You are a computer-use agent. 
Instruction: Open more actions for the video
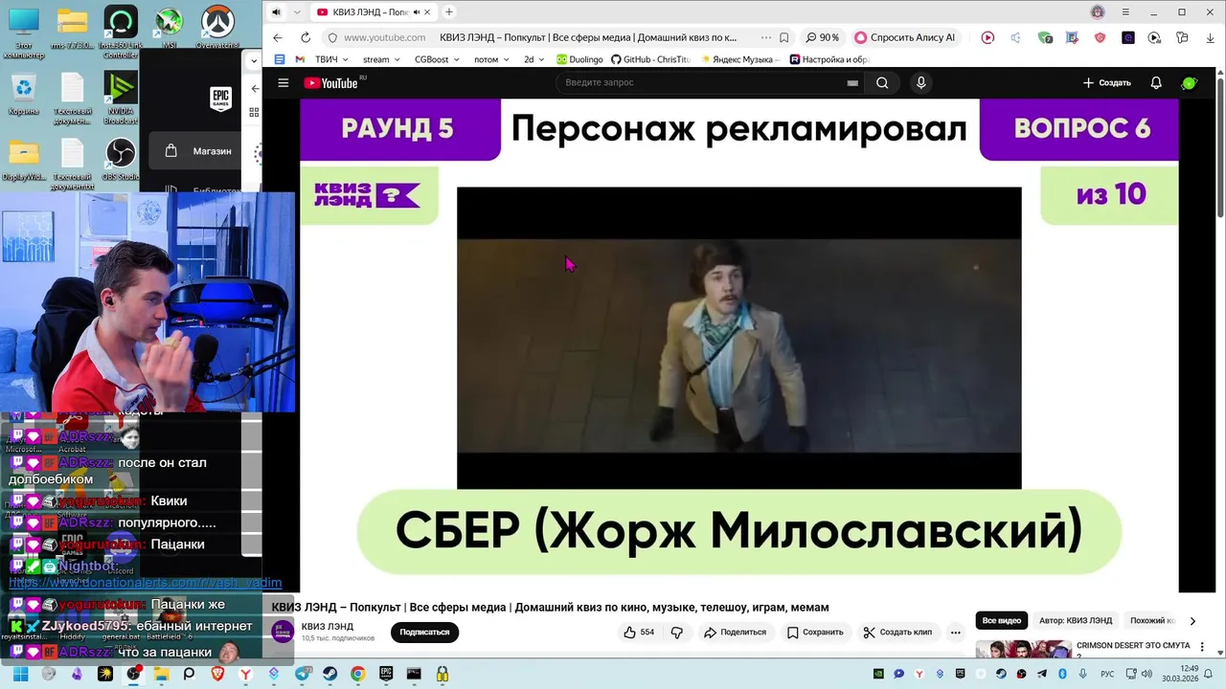955,633
